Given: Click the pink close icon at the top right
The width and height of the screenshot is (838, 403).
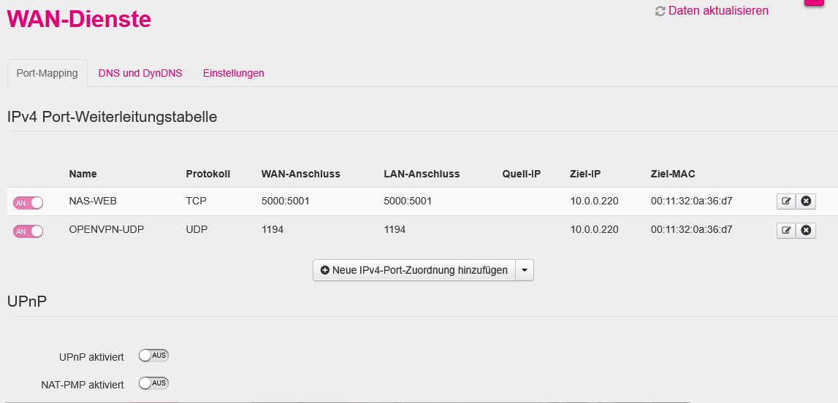Looking at the screenshot, I should coord(815,1).
